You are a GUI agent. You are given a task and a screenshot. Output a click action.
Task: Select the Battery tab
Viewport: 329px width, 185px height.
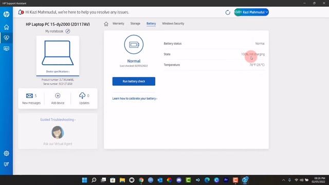coord(151,24)
